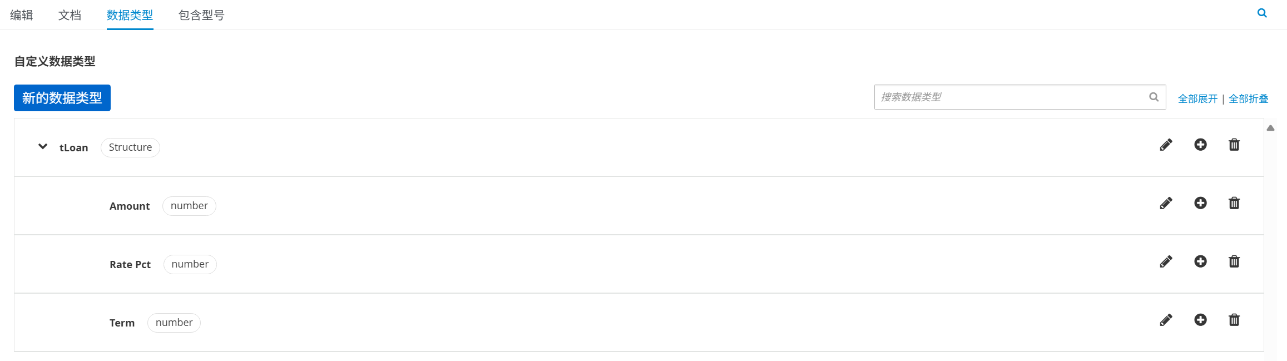
Task: Click plus icon on Rate Pct row
Action: click(1200, 261)
